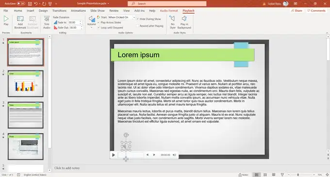Image resolution: width=330 pixels, height=177 pixels.
Task: Switch to Slide Sorter view in status bar
Action: tap(265, 175)
